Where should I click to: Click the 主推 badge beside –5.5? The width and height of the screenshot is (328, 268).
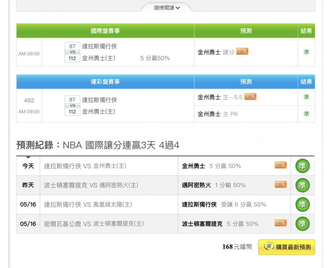(x=250, y=97)
